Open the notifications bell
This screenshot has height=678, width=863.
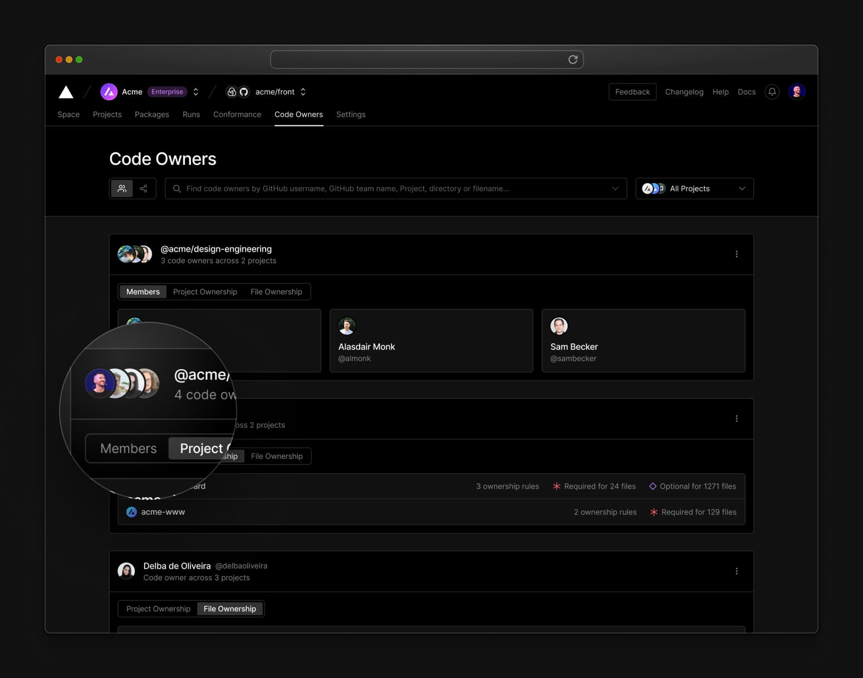[x=772, y=92]
